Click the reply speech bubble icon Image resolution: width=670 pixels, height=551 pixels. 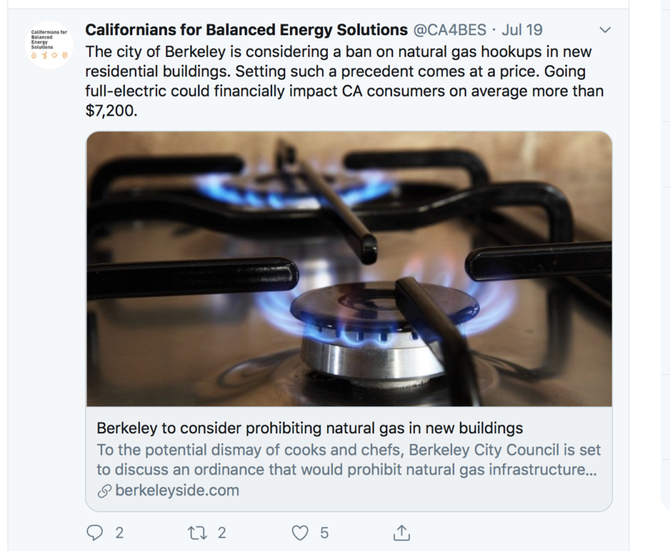94,533
